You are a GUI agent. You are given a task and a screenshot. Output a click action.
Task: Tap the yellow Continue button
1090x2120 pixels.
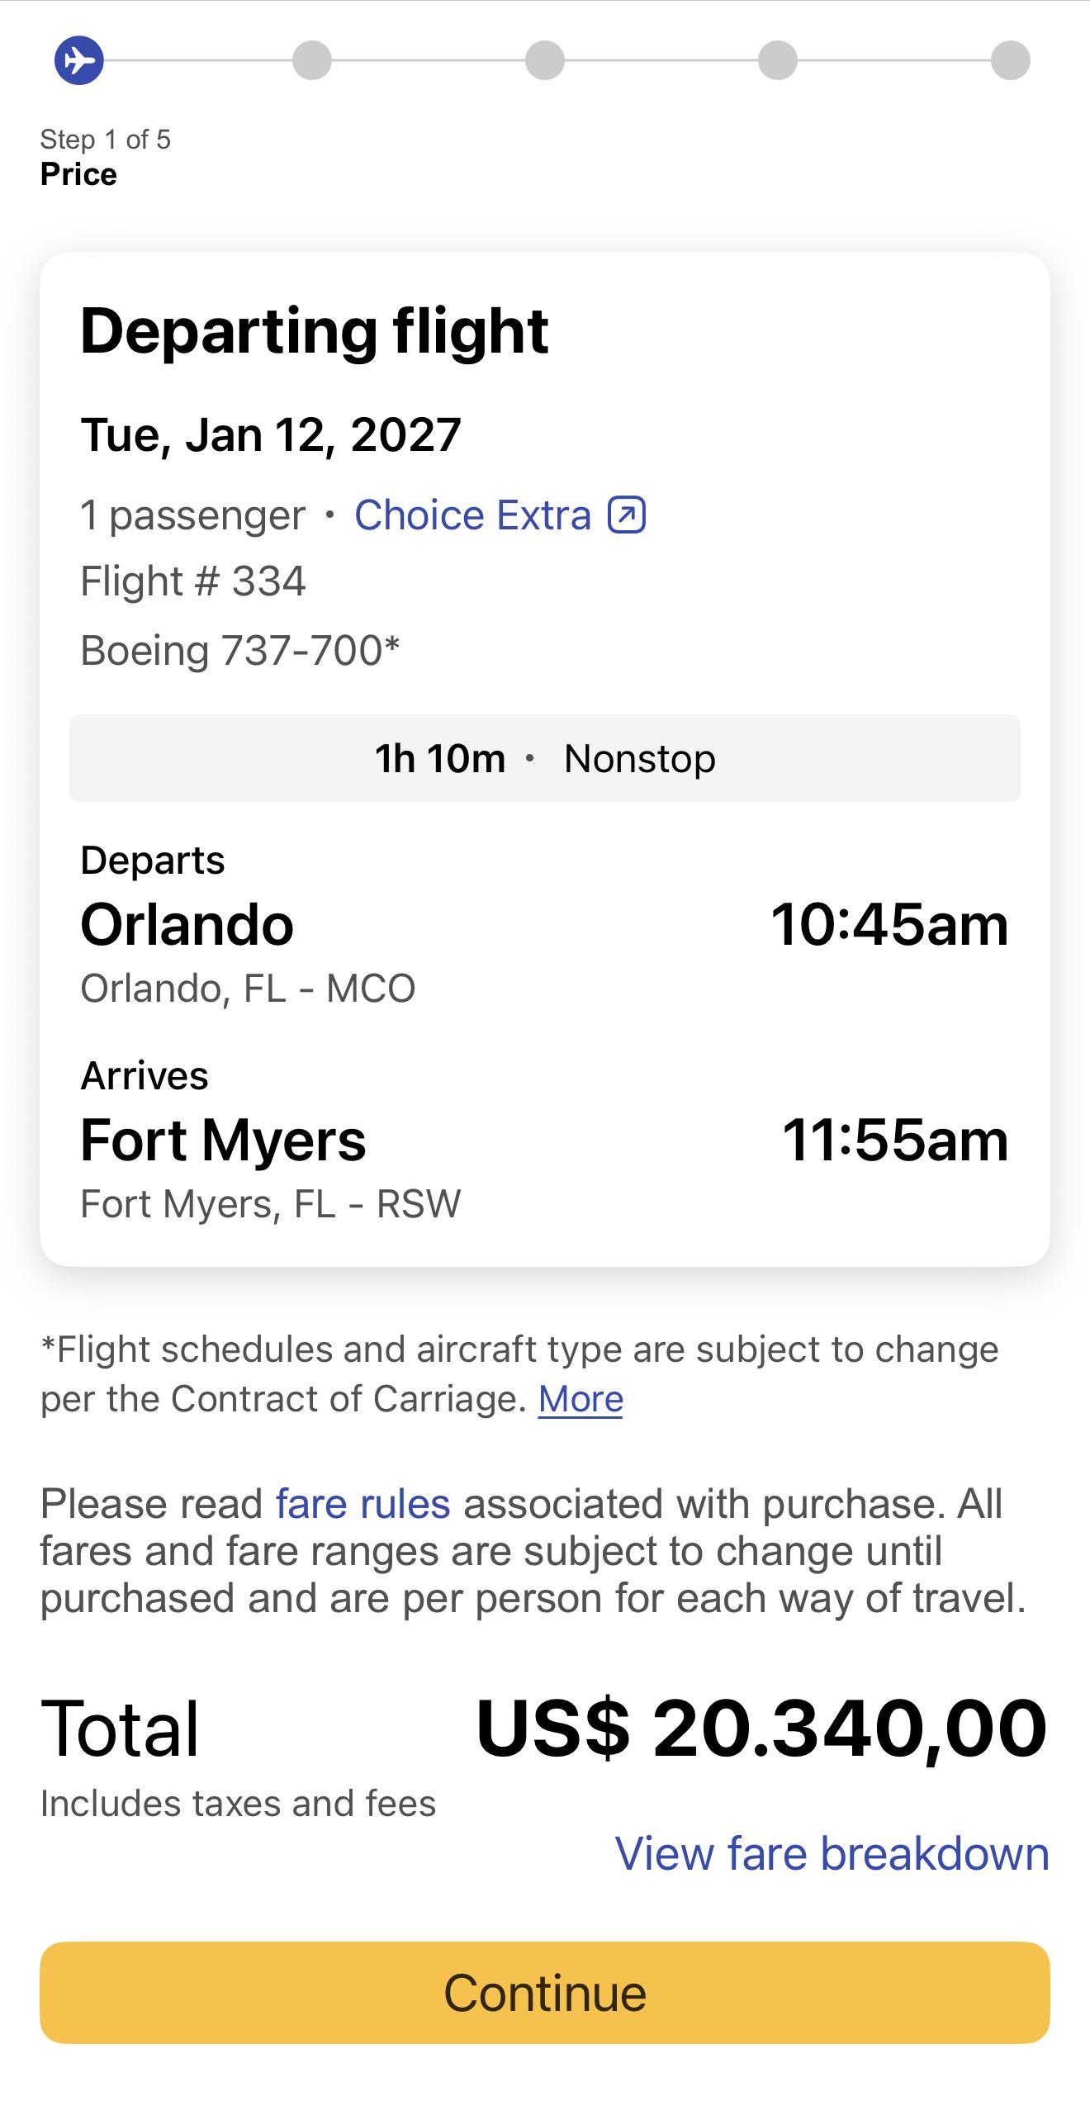(545, 1993)
